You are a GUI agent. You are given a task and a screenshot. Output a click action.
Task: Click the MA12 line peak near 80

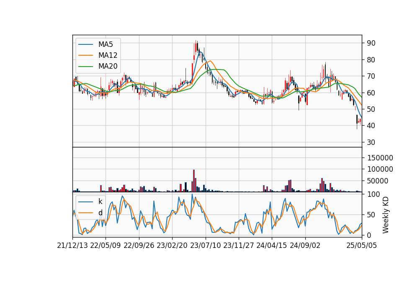point(210,61)
